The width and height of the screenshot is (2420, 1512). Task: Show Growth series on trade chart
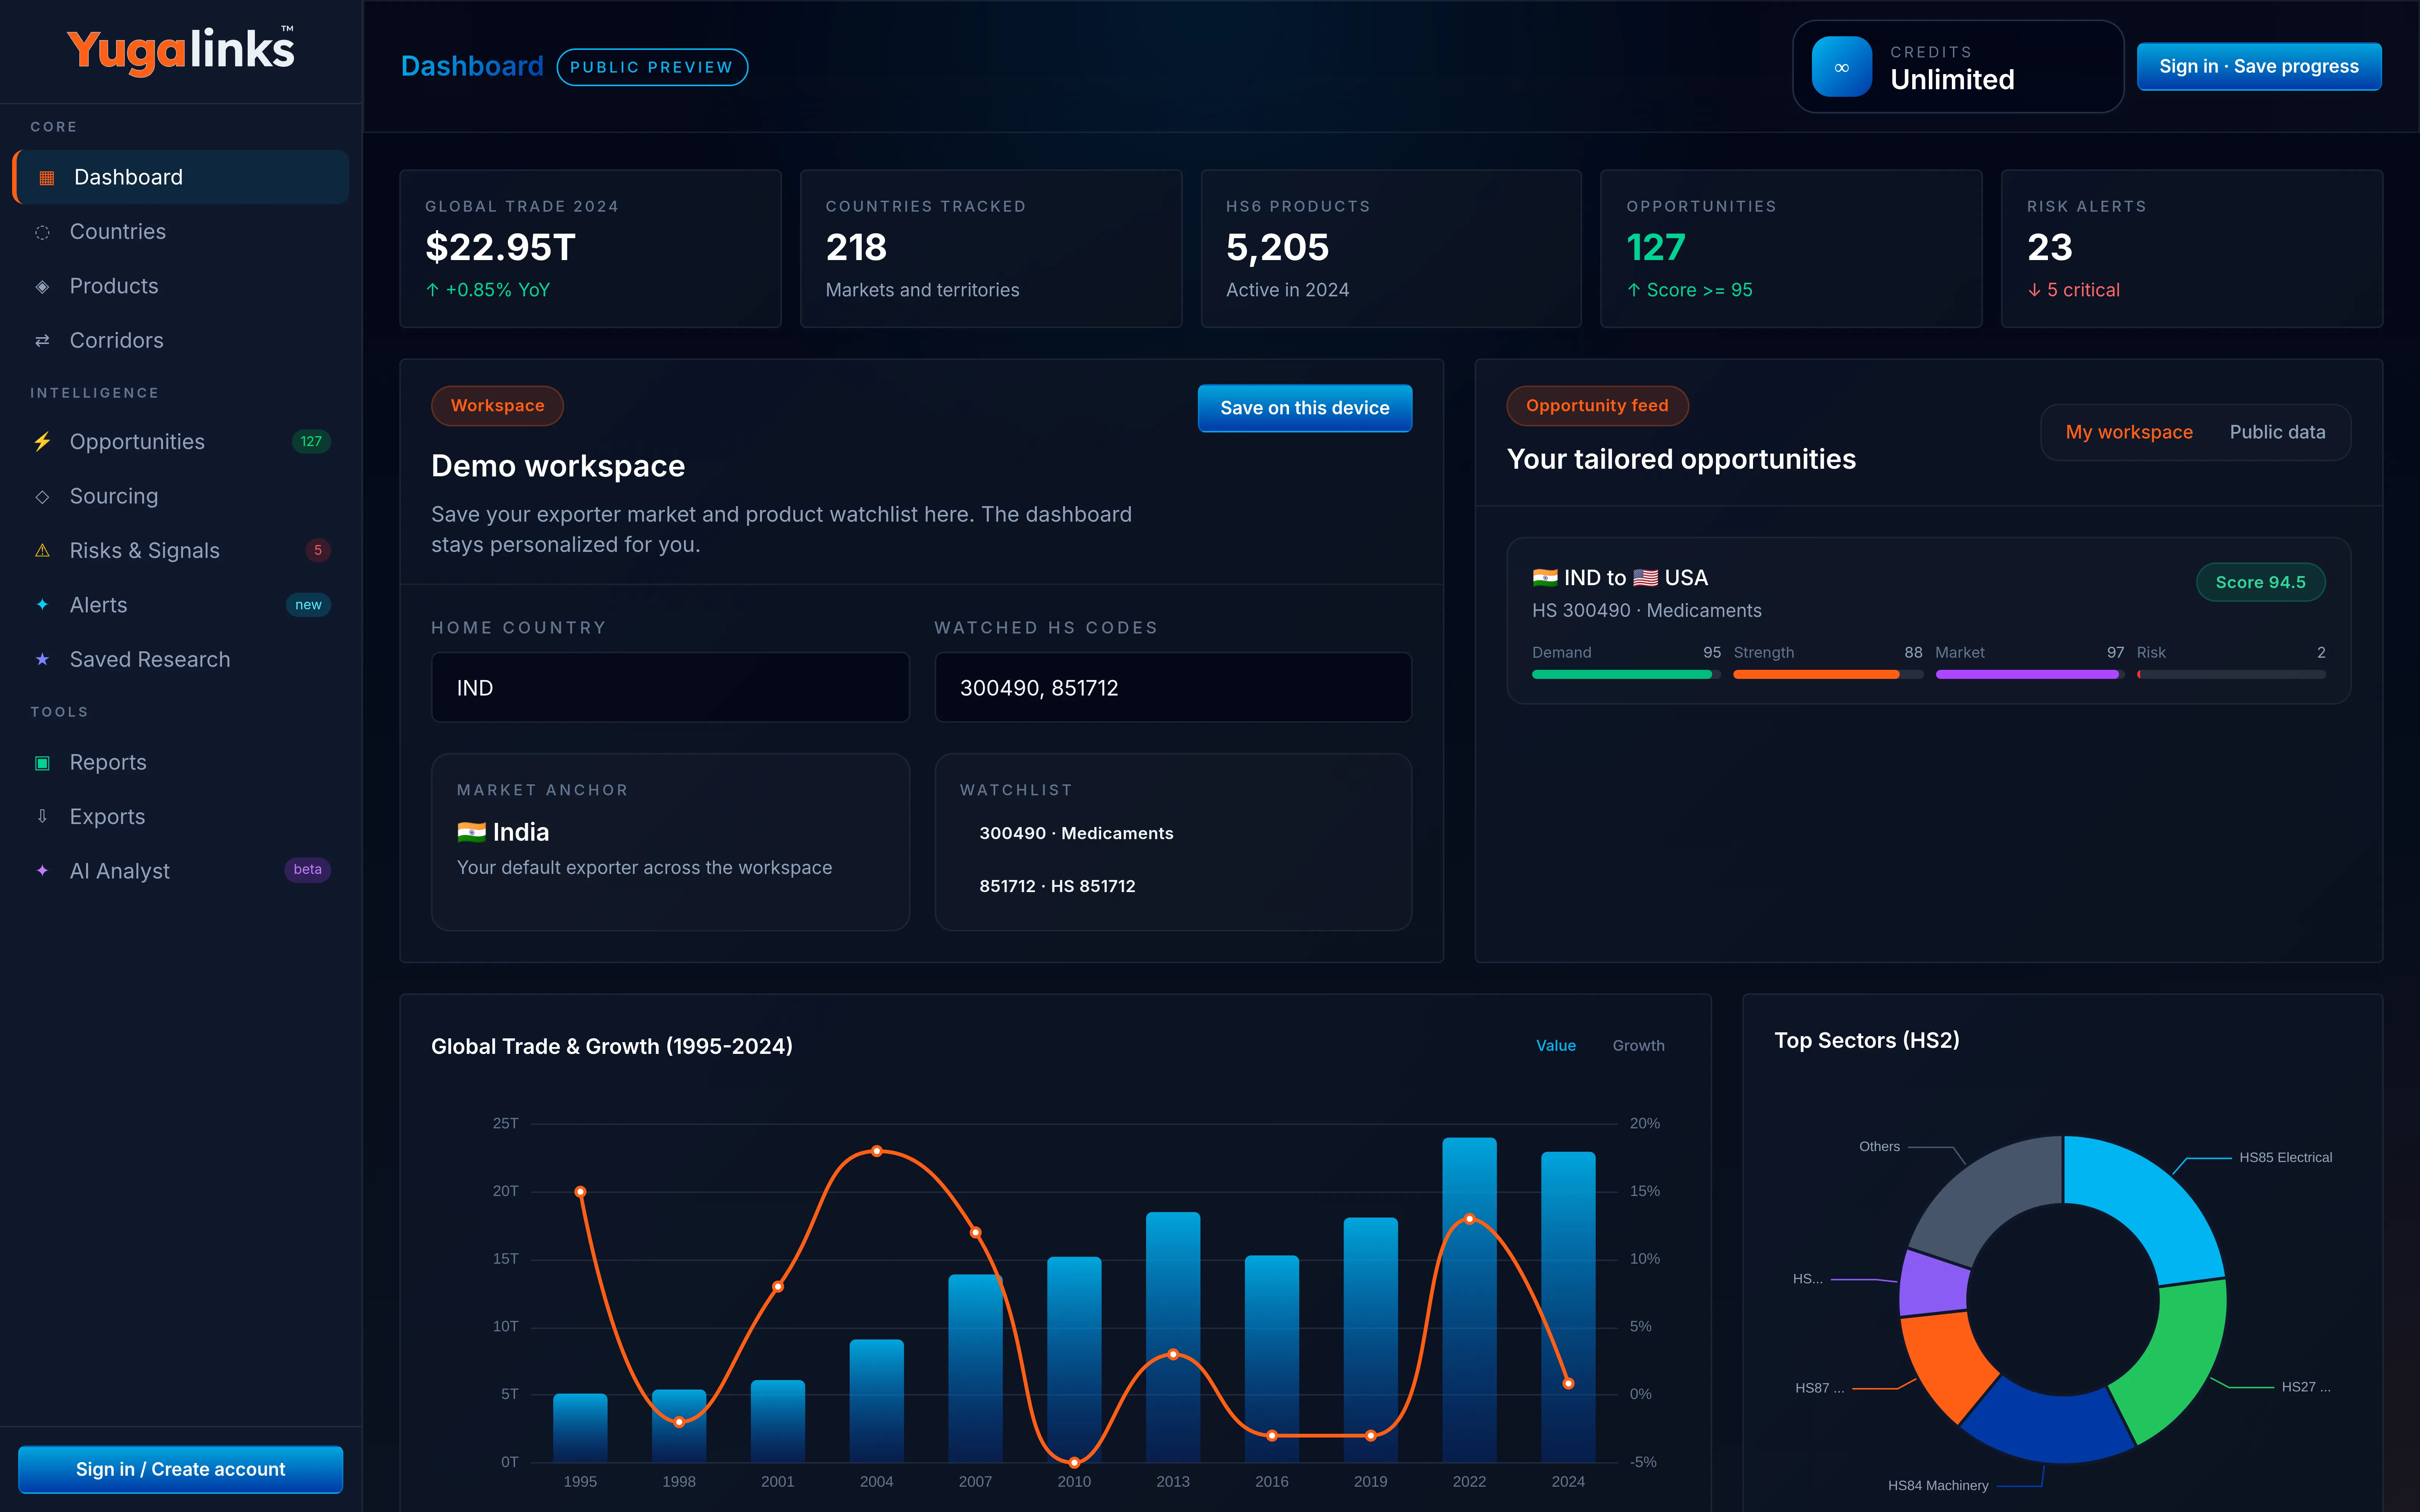point(1638,1045)
